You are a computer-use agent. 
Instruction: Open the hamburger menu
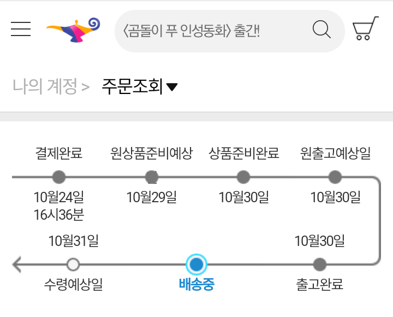21,29
